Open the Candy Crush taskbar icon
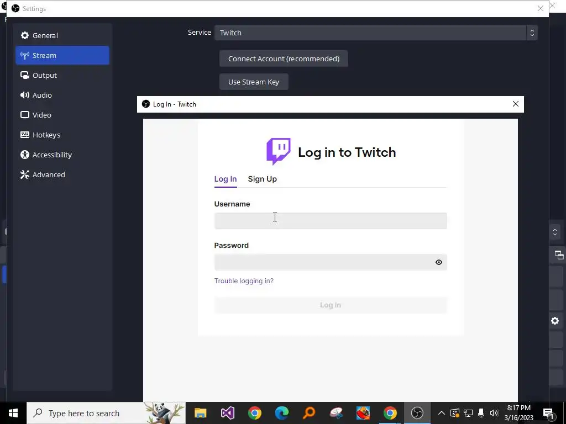566x424 pixels. 363,413
